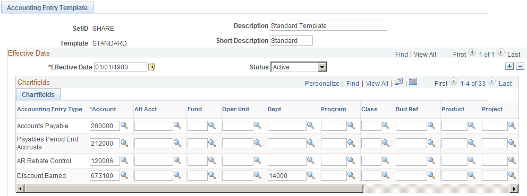Look up Program for AR Rebate Control
527x196 pixels.
click(x=351, y=161)
